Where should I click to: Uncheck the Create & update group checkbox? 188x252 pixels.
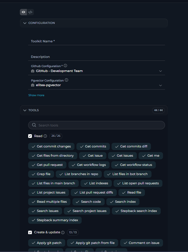click(30, 232)
